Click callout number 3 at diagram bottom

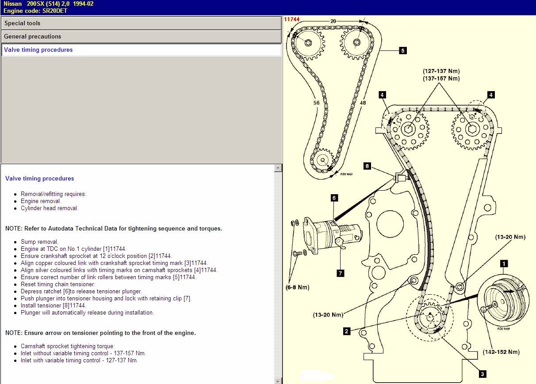[482, 374]
